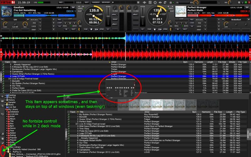Click the music note icon in browser sidebar
Image resolution: width=251 pixels, height=157 pixels.
coord(3,134)
